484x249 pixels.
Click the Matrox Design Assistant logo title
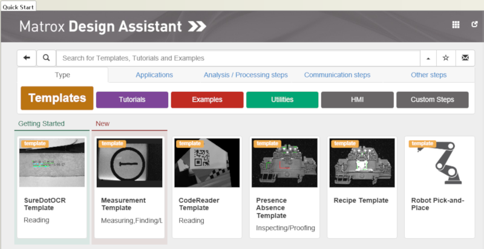pyautogui.click(x=113, y=27)
